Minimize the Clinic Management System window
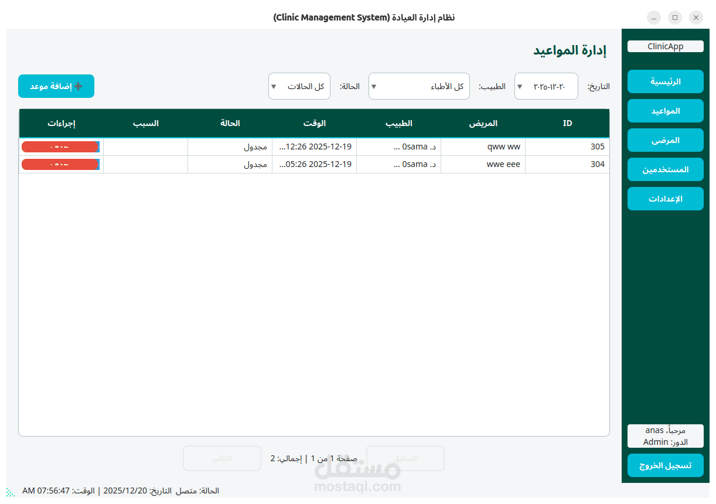The width and height of the screenshot is (716, 504). click(654, 18)
